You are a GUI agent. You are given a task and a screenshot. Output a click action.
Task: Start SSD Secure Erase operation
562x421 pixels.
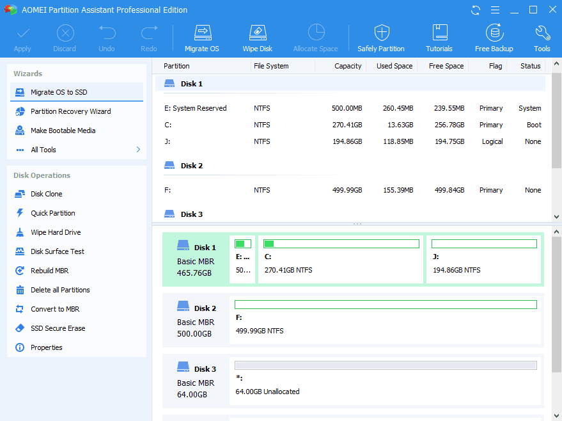coord(58,328)
